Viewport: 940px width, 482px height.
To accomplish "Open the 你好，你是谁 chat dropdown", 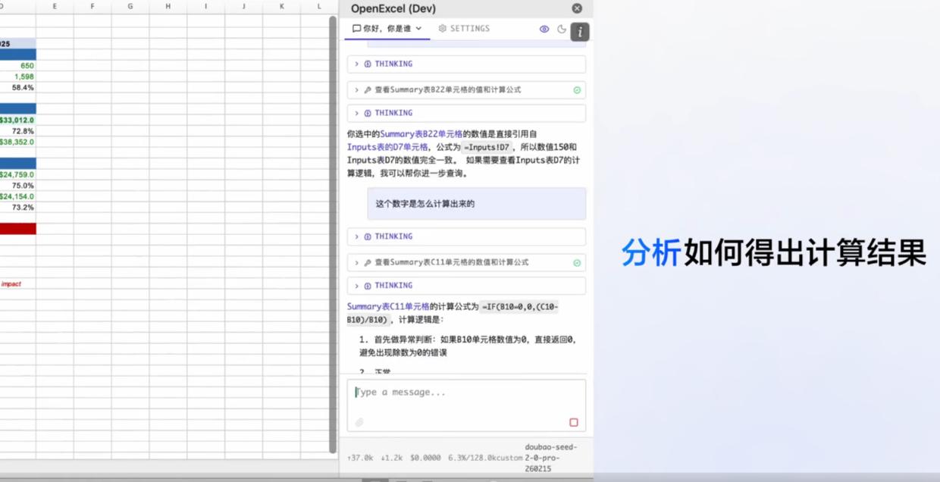I will click(x=387, y=29).
